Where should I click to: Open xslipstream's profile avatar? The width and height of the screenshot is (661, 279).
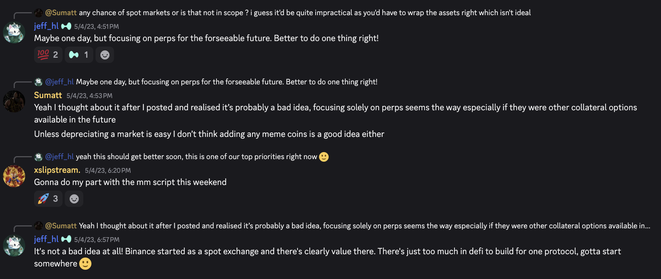click(14, 176)
